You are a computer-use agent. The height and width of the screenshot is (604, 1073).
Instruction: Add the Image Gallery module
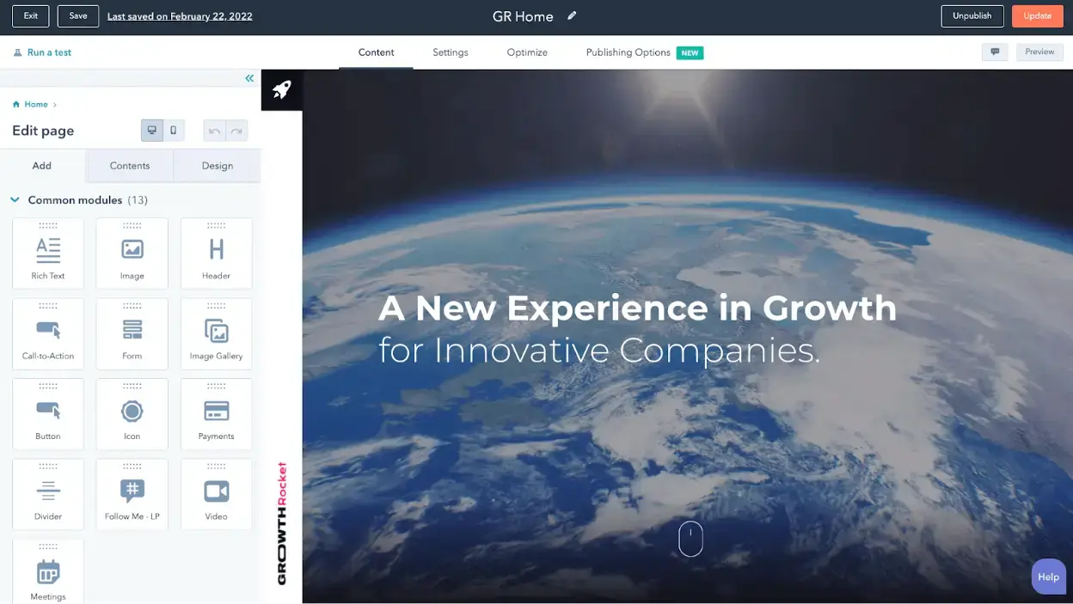[216, 333]
